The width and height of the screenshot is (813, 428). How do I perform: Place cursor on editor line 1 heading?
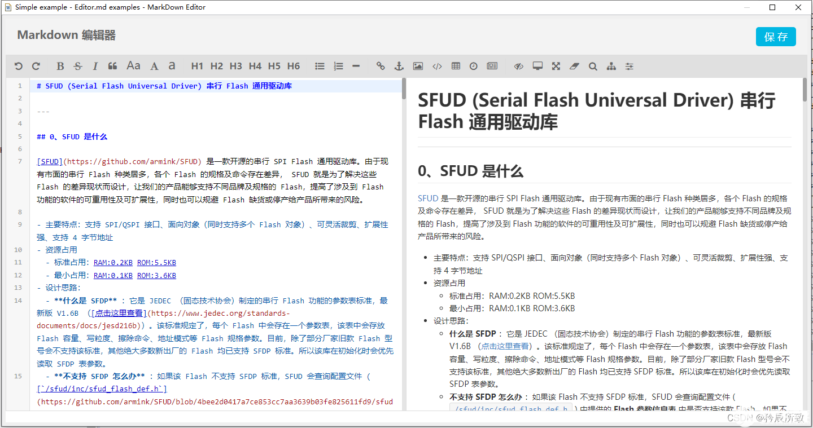[x=164, y=86]
